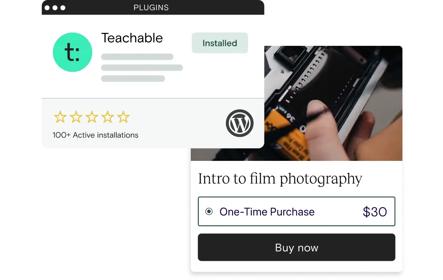
Task: Click the middle window control dot
Action: (x=55, y=8)
